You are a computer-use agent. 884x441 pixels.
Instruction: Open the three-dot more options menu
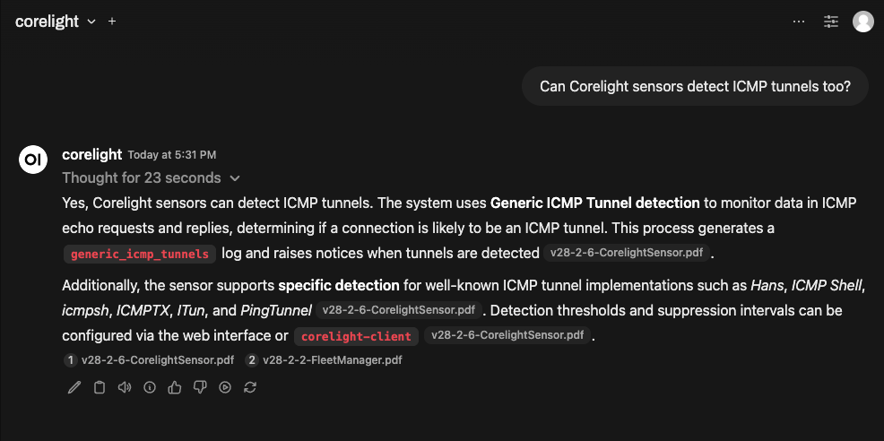tap(799, 22)
